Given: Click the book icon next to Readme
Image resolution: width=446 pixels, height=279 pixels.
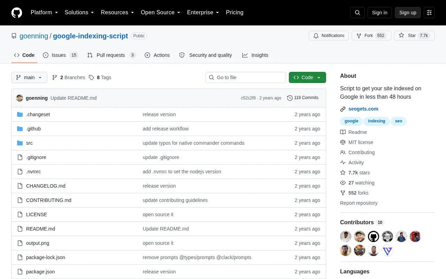Looking at the screenshot, I should [343, 132].
